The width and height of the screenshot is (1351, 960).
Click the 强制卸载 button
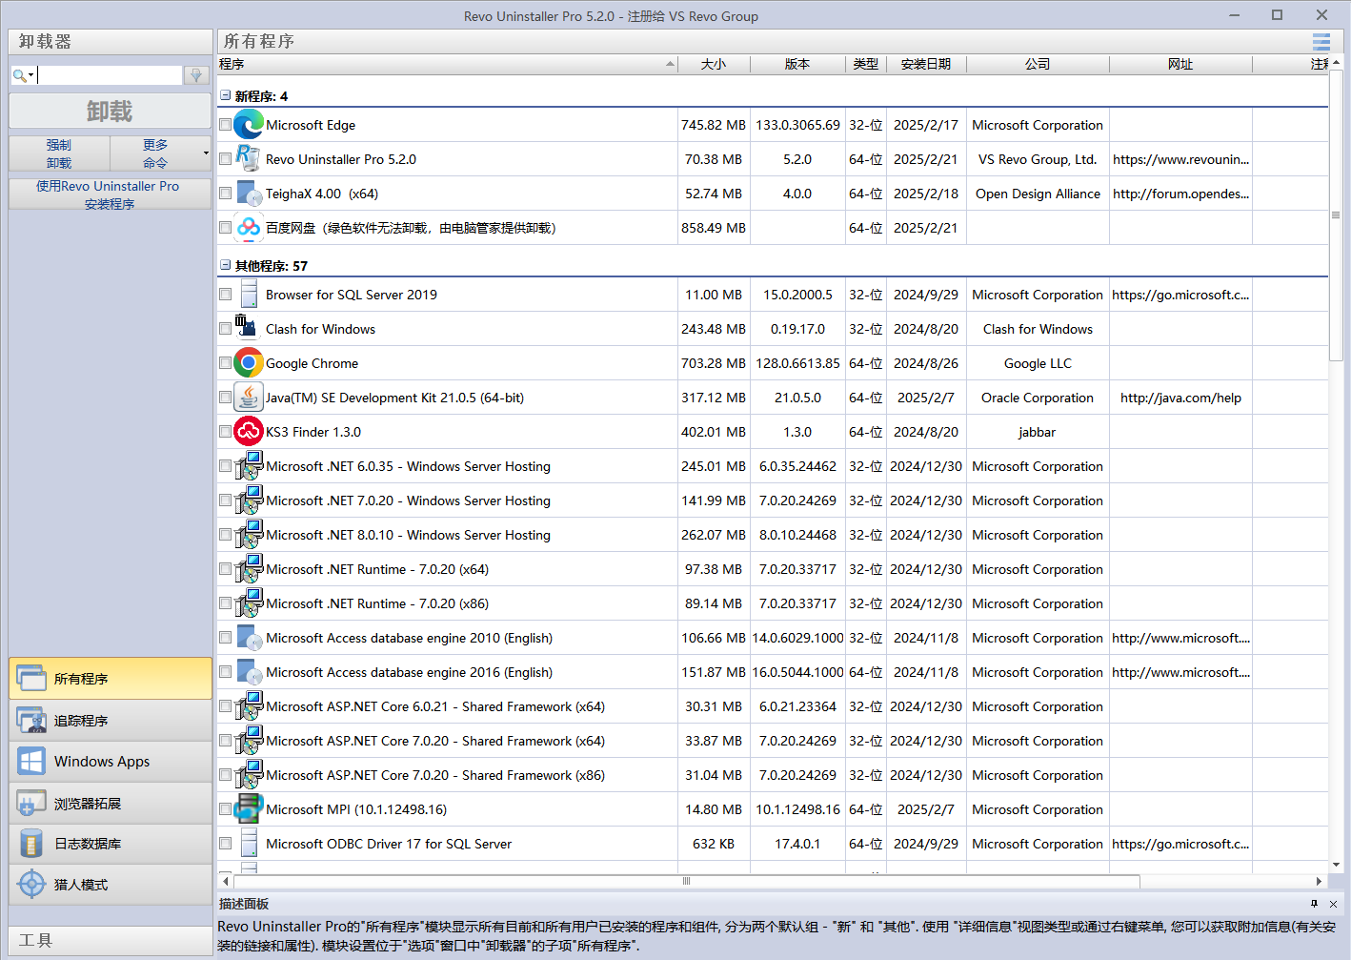(59, 153)
